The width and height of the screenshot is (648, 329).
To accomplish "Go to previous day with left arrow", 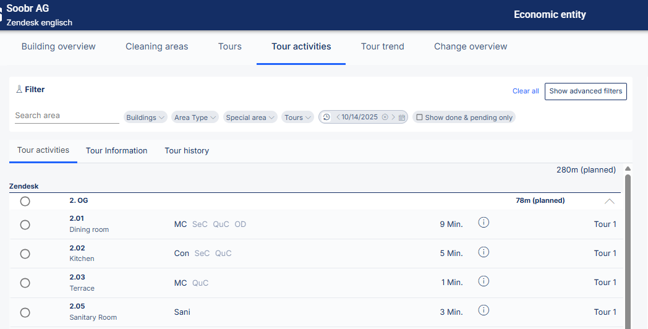I will click(338, 117).
